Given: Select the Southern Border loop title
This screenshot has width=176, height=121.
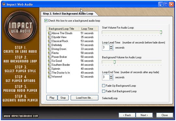Looking at the screenshot, I should (x=61, y=65).
